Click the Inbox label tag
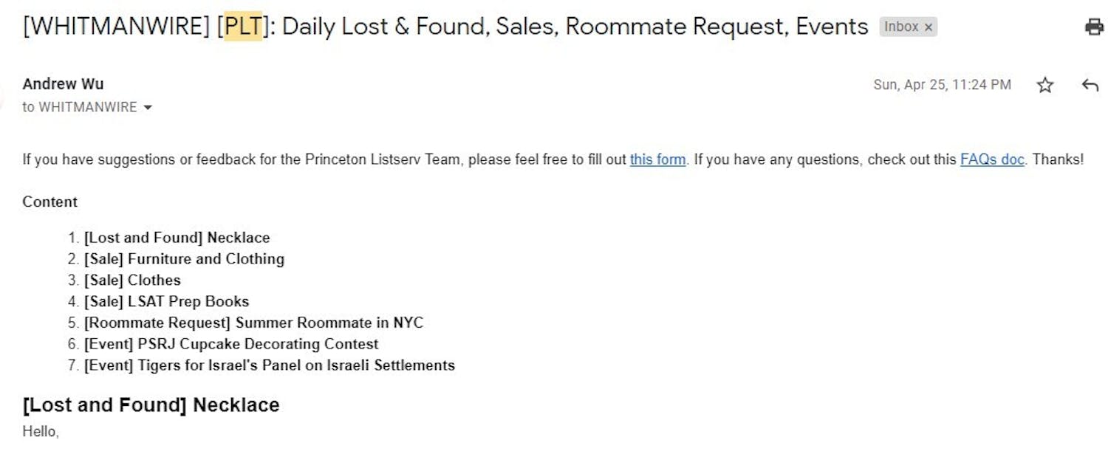The image size is (1108, 451). 901,27
